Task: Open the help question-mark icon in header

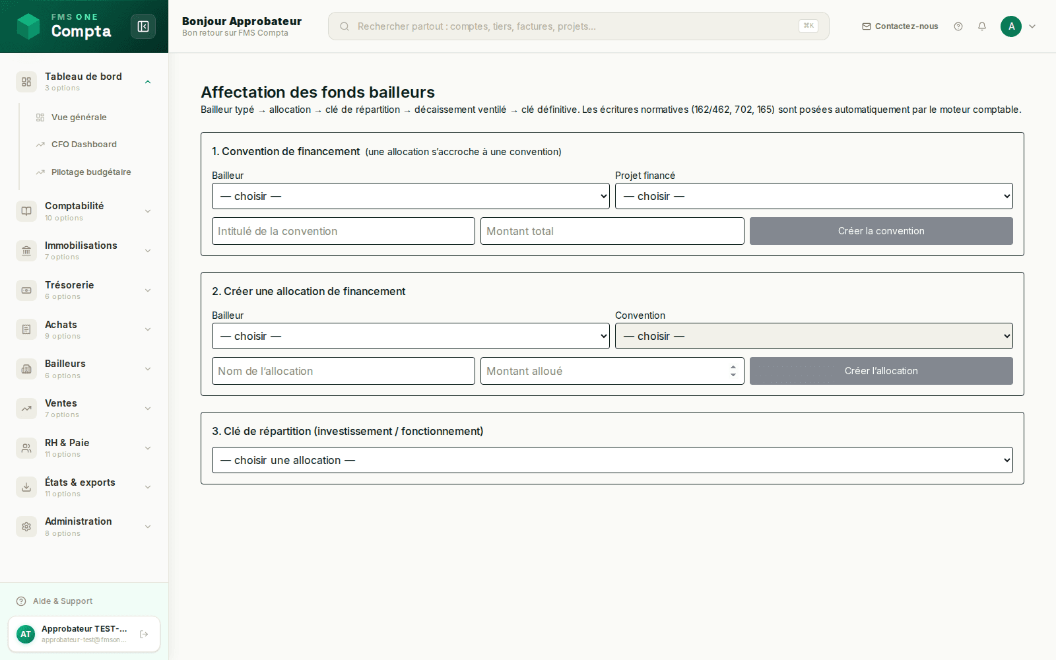Action: point(958,26)
